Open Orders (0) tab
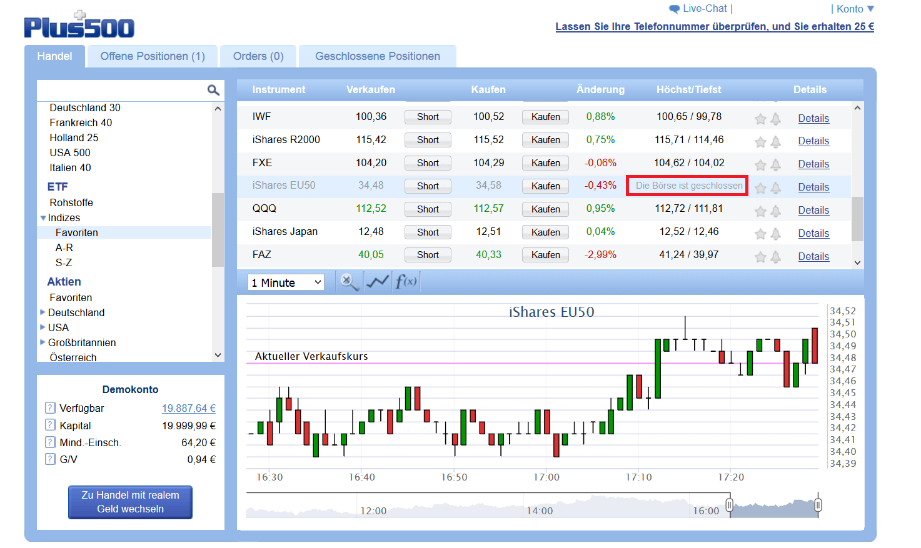Image resolution: width=921 pixels, height=548 pixels. click(258, 56)
